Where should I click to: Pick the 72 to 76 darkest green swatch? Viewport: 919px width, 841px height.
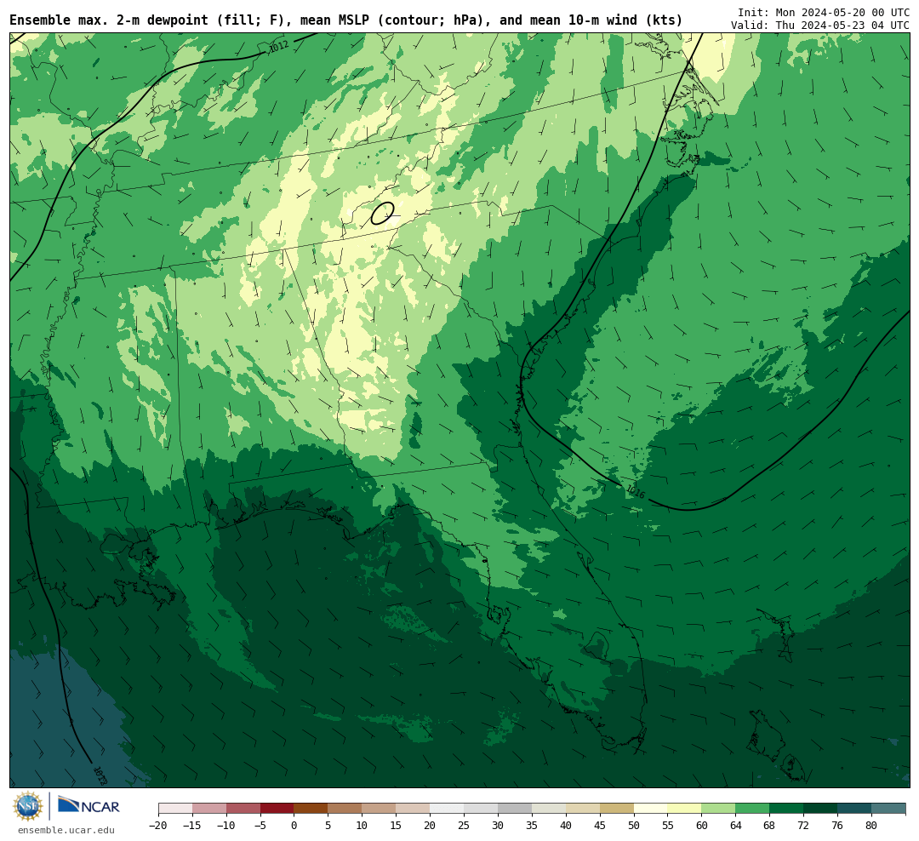pyautogui.click(x=820, y=809)
